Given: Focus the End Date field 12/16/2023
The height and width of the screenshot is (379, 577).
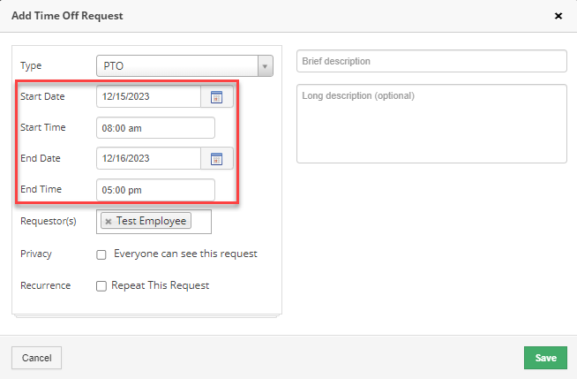Looking at the screenshot, I should (149, 159).
